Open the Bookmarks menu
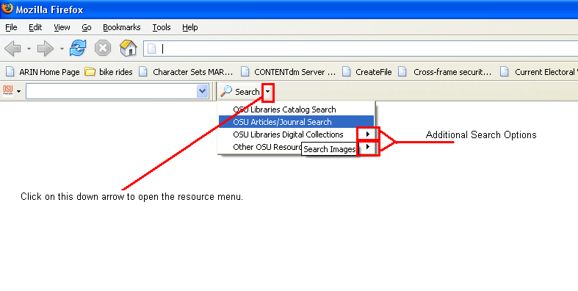The width and height of the screenshot is (578, 291). coord(122,27)
